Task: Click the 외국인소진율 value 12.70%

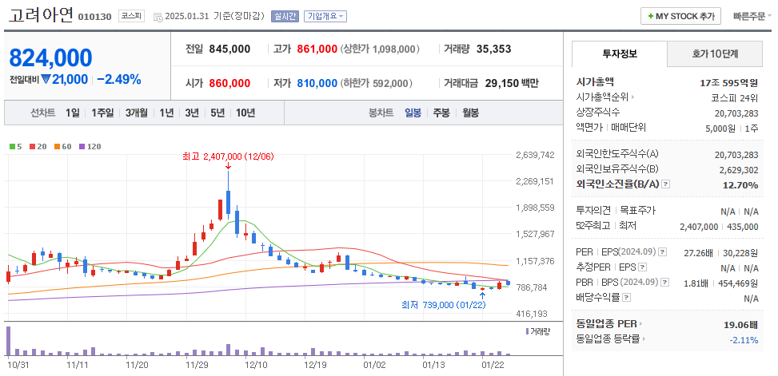Action: tap(741, 184)
